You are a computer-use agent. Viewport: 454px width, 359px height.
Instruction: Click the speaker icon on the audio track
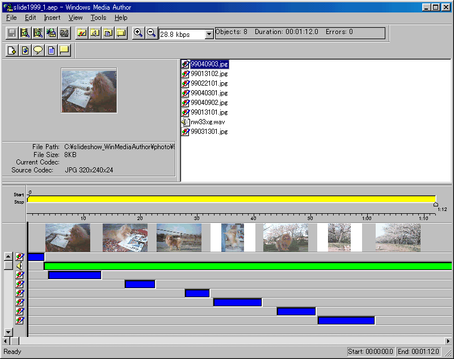pyautogui.click(x=20, y=265)
